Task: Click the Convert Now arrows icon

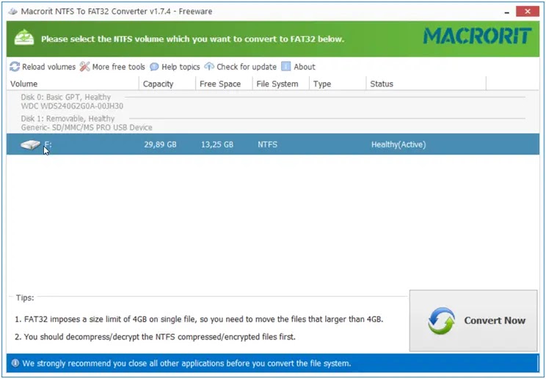Action: [441, 320]
